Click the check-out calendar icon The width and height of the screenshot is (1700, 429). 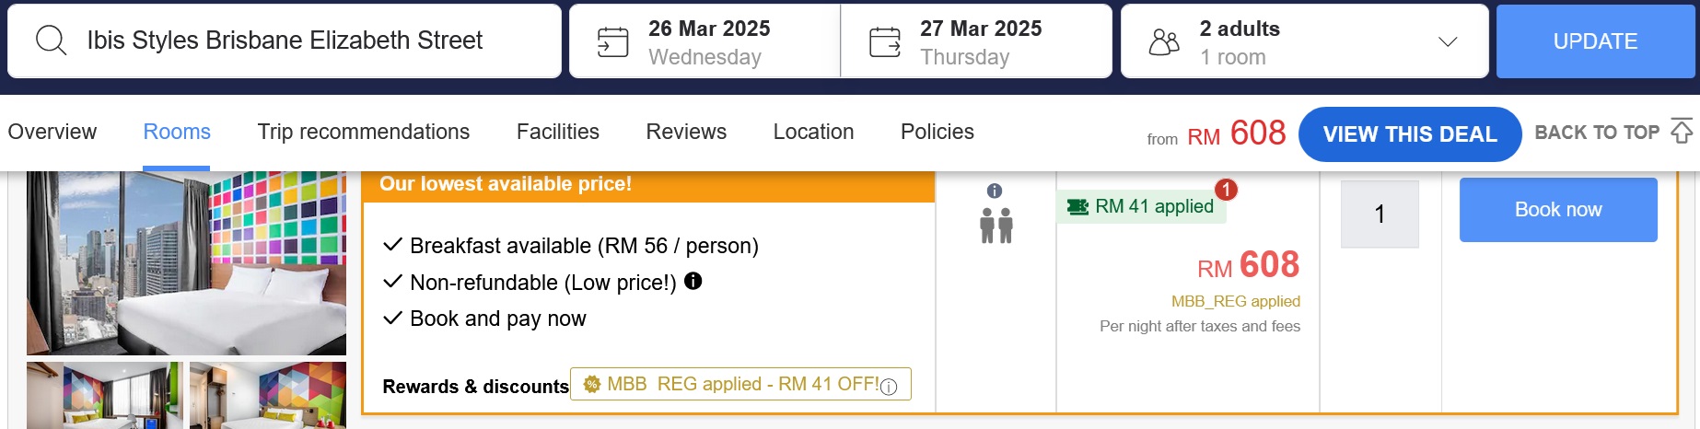point(885,42)
